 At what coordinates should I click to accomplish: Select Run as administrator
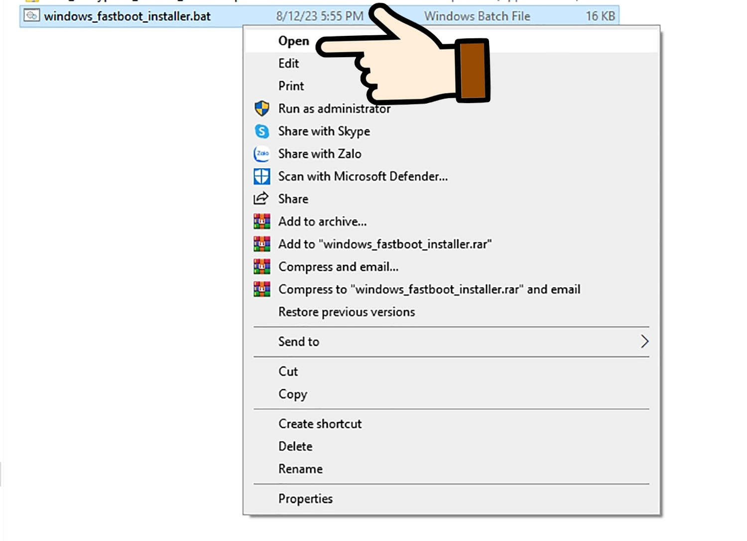451,108
